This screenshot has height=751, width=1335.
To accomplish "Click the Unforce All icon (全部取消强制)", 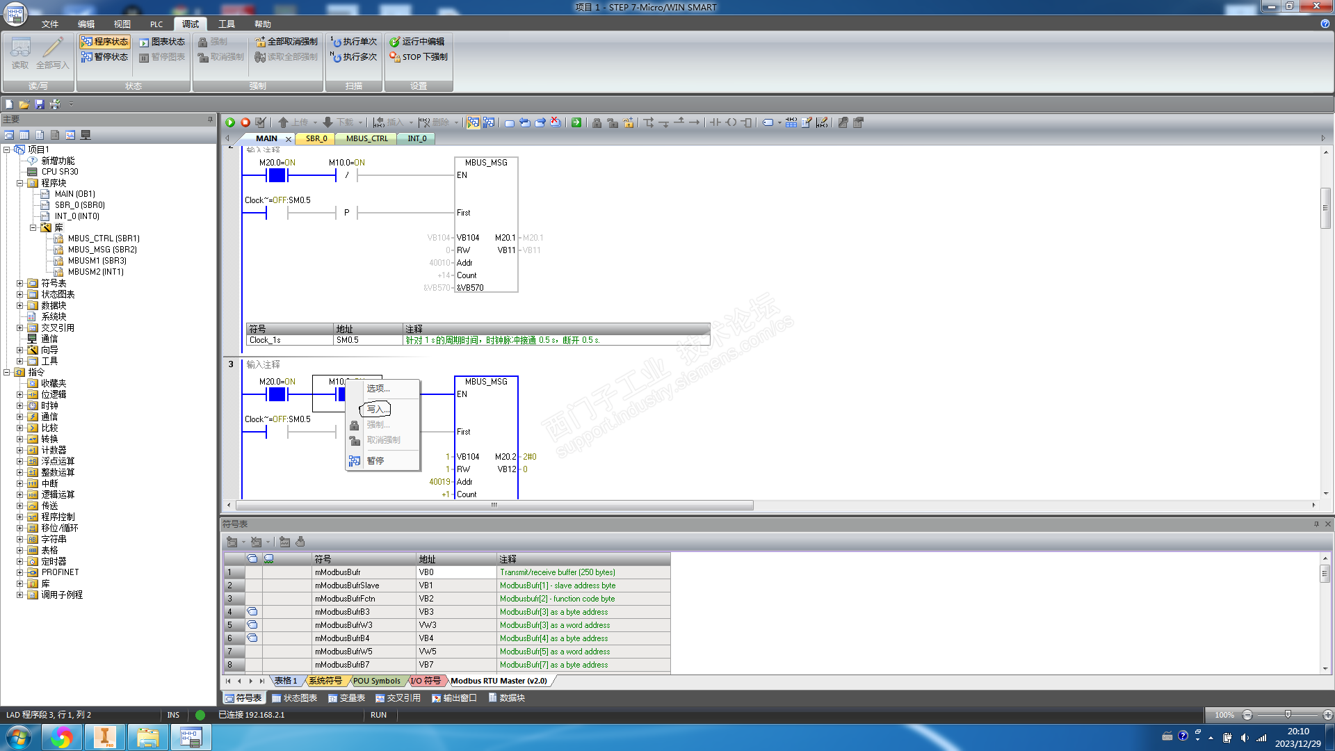I will coord(260,42).
